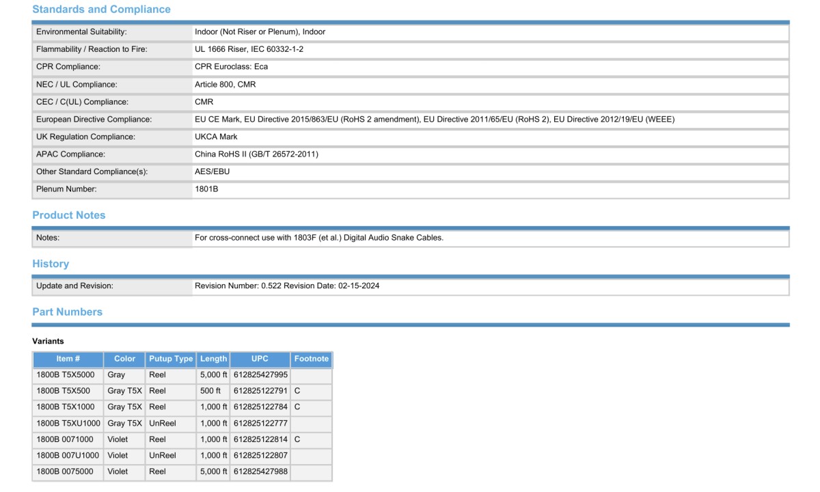Click item '1800B T5XU1000'
Image resolution: width=820 pixels, height=492 pixels.
pos(68,424)
